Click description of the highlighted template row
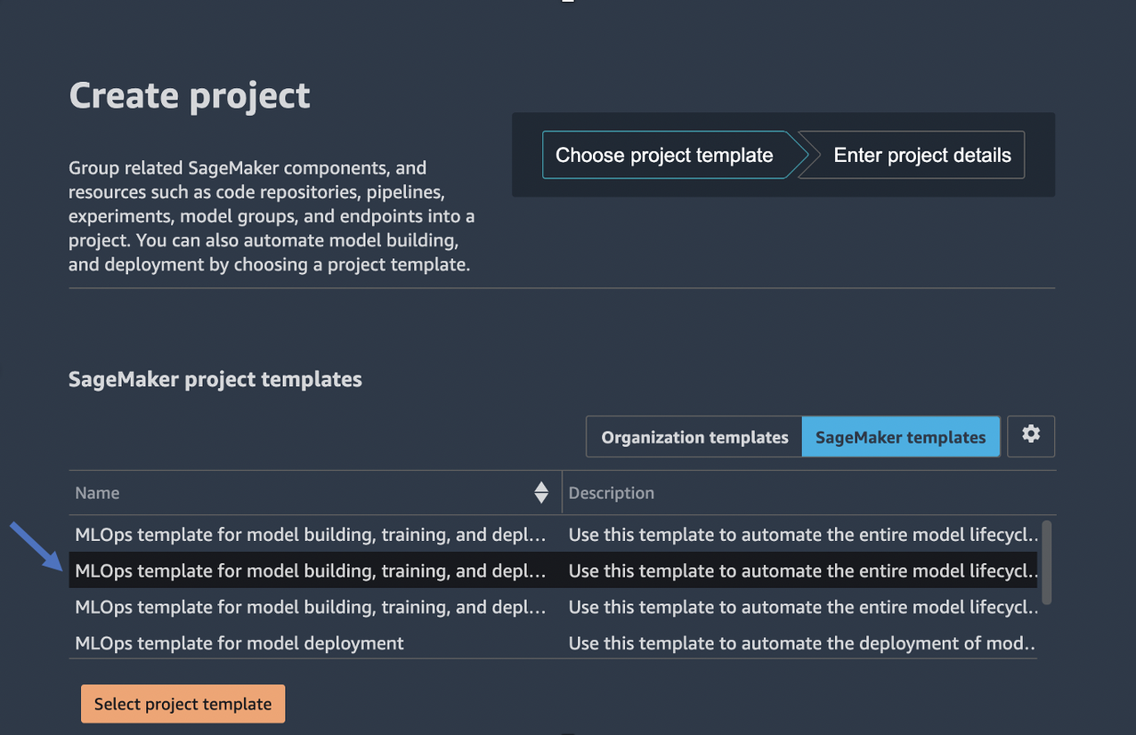This screenshot has height=735, width=1136. [803, 570]
